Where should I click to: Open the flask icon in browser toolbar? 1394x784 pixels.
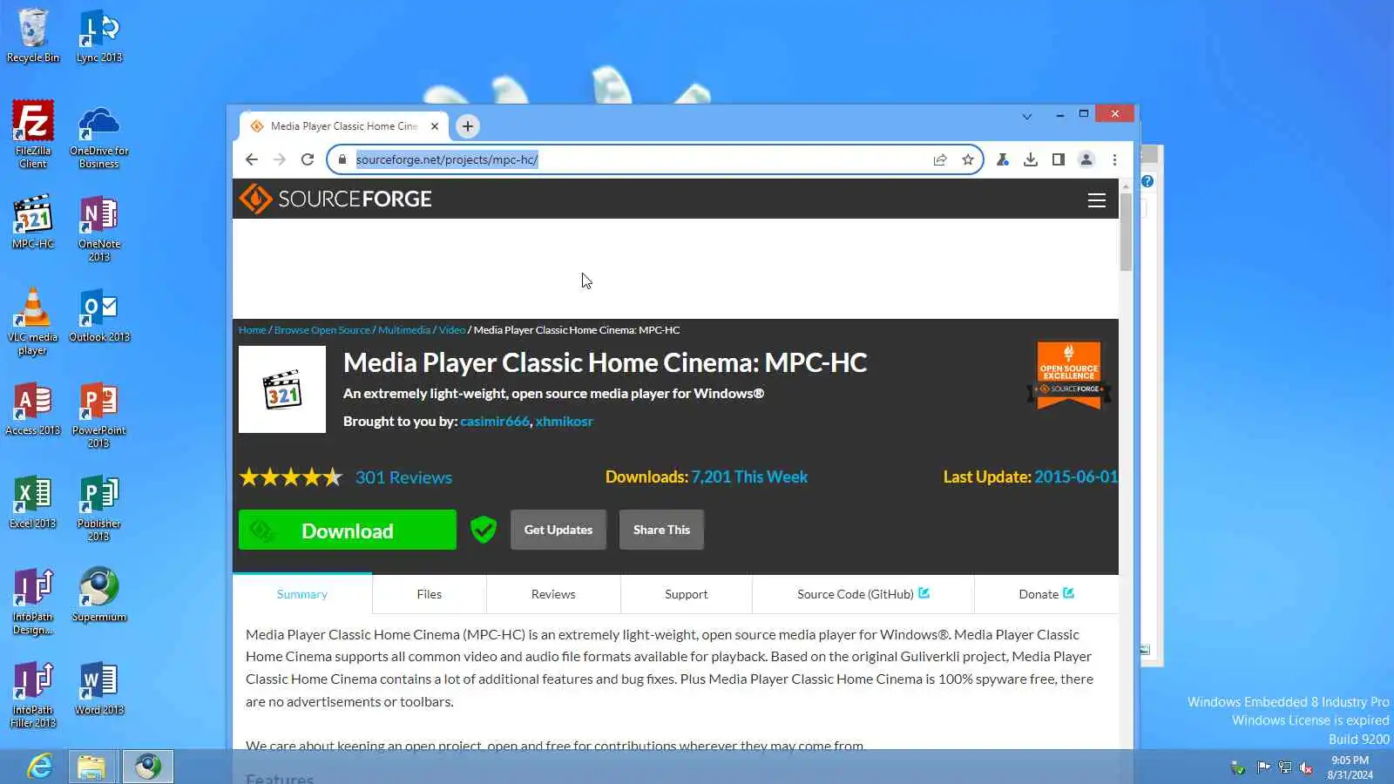point(1003,159)
